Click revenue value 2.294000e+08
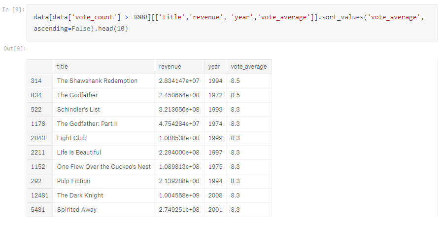 pos(179,153)
